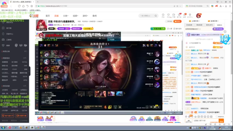Reload the page with the browser refresh icon
Image resolution: width=233 pixels, height=131 pixels.
19,6
